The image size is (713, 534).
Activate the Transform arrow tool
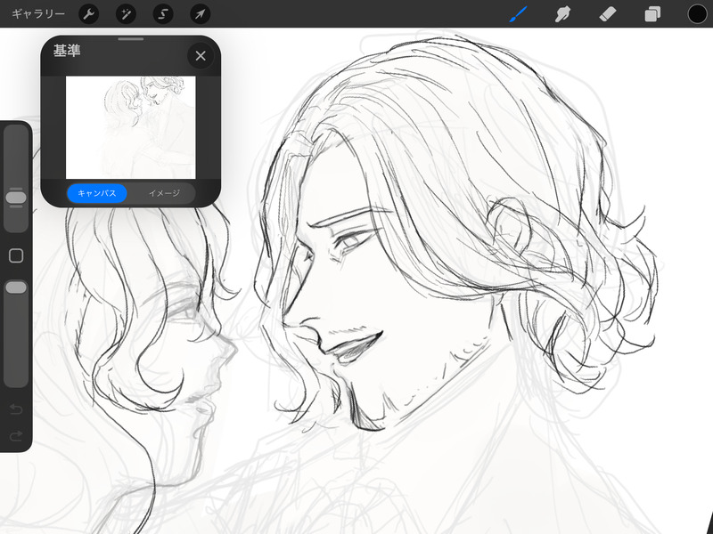click(200, 14)
